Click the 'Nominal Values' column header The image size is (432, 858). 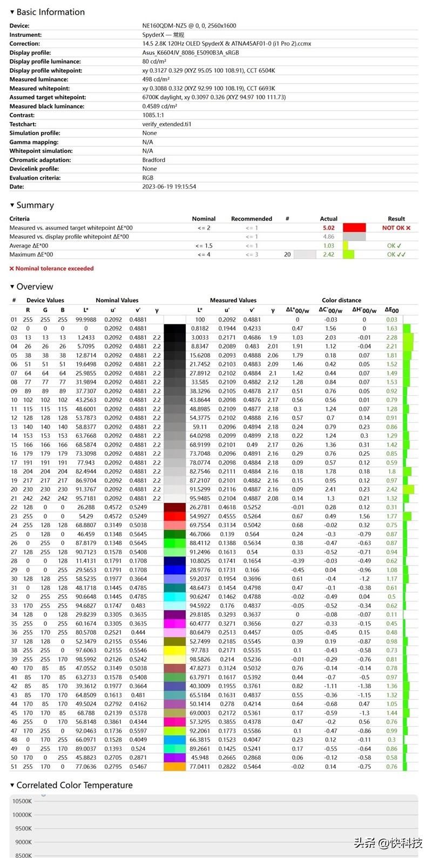click(117, 301)
